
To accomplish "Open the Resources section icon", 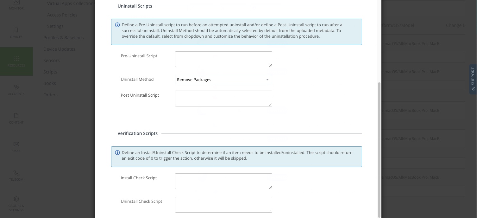I will pos(16,59).
